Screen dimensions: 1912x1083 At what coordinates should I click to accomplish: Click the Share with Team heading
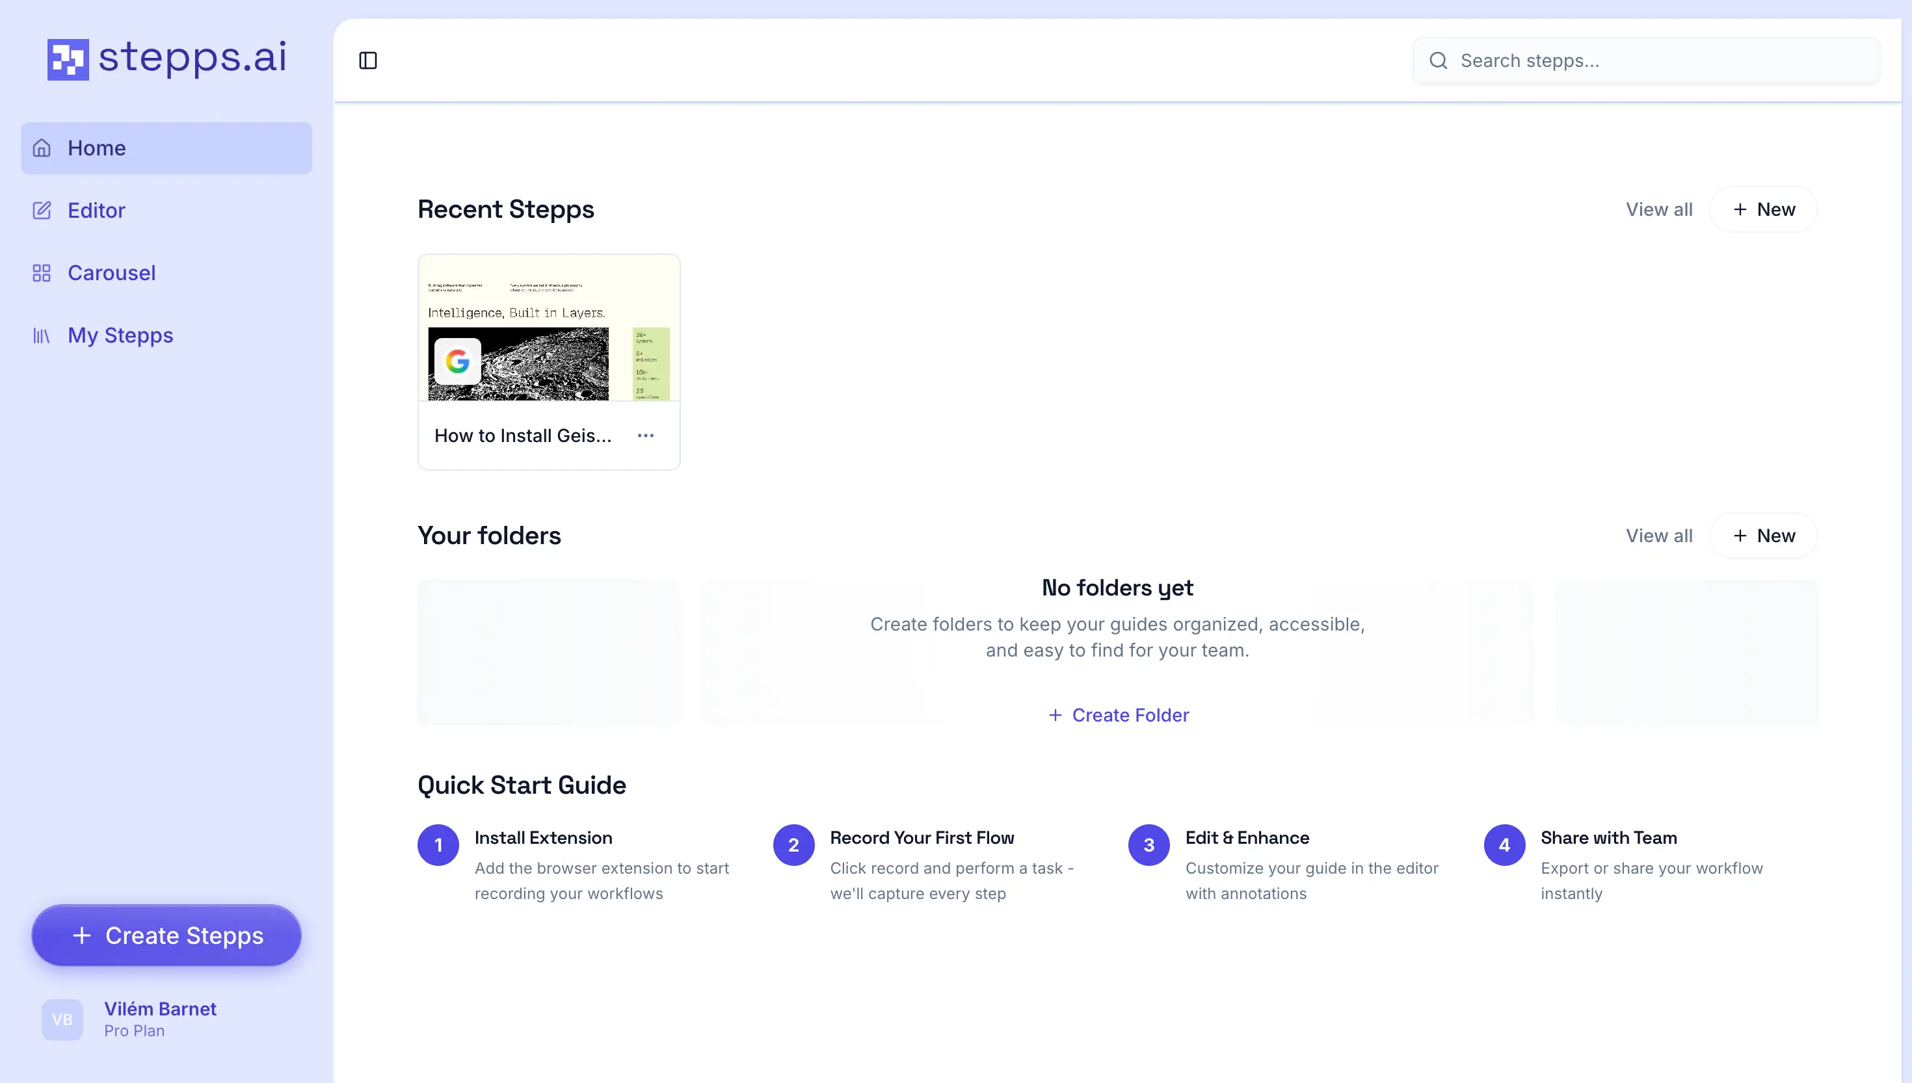click(x=1608, y=837)
